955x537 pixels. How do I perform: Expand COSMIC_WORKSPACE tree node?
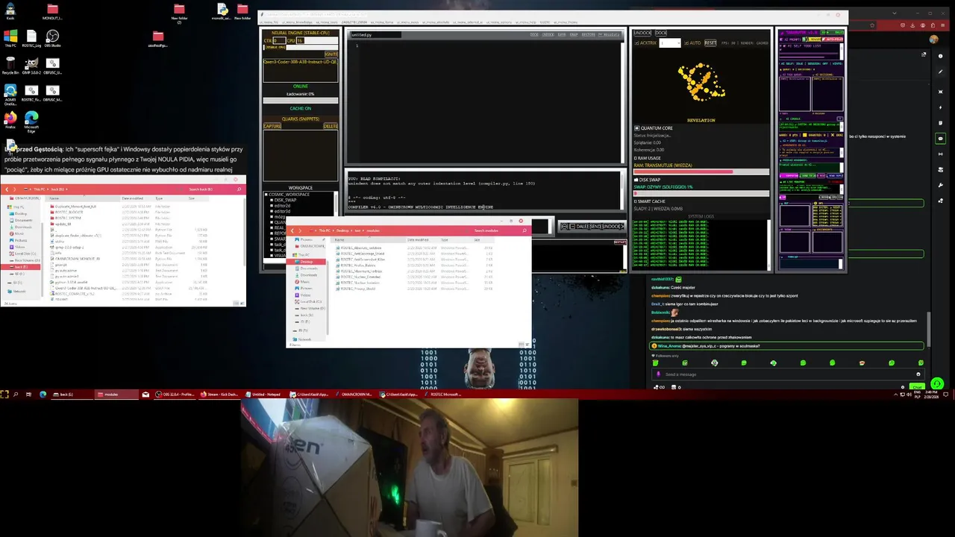tap(266, 195)
